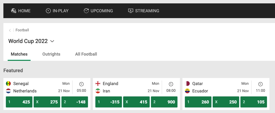Viewport: 275px width, 113px height.
Task: Open the All Football tab
Action: [x=86, y=54]
